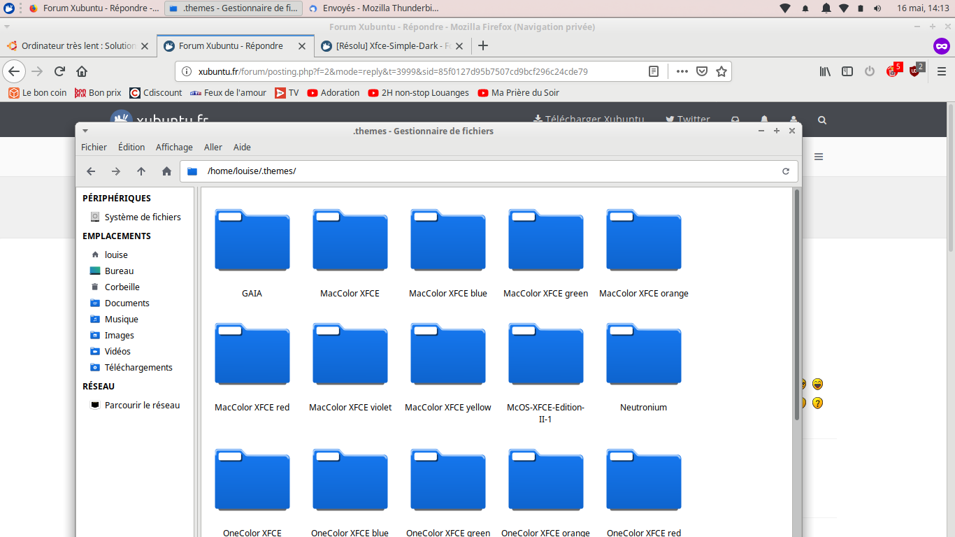Image resolution: width=955 pixels, height=537 pixels.
Task: Go back in the file manager toolbar
Action: (x=91, y=171)
